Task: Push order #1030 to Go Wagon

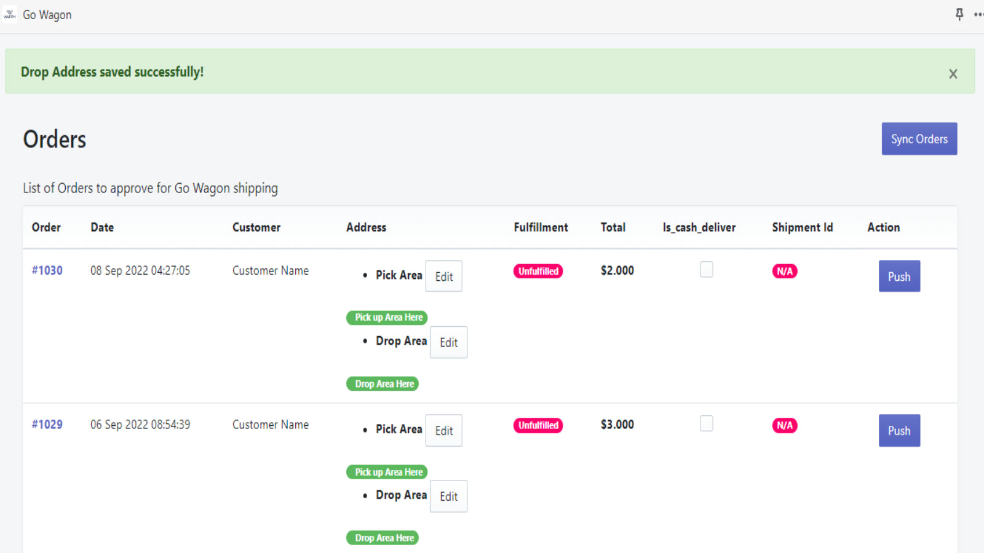Action: click(899, 276)
